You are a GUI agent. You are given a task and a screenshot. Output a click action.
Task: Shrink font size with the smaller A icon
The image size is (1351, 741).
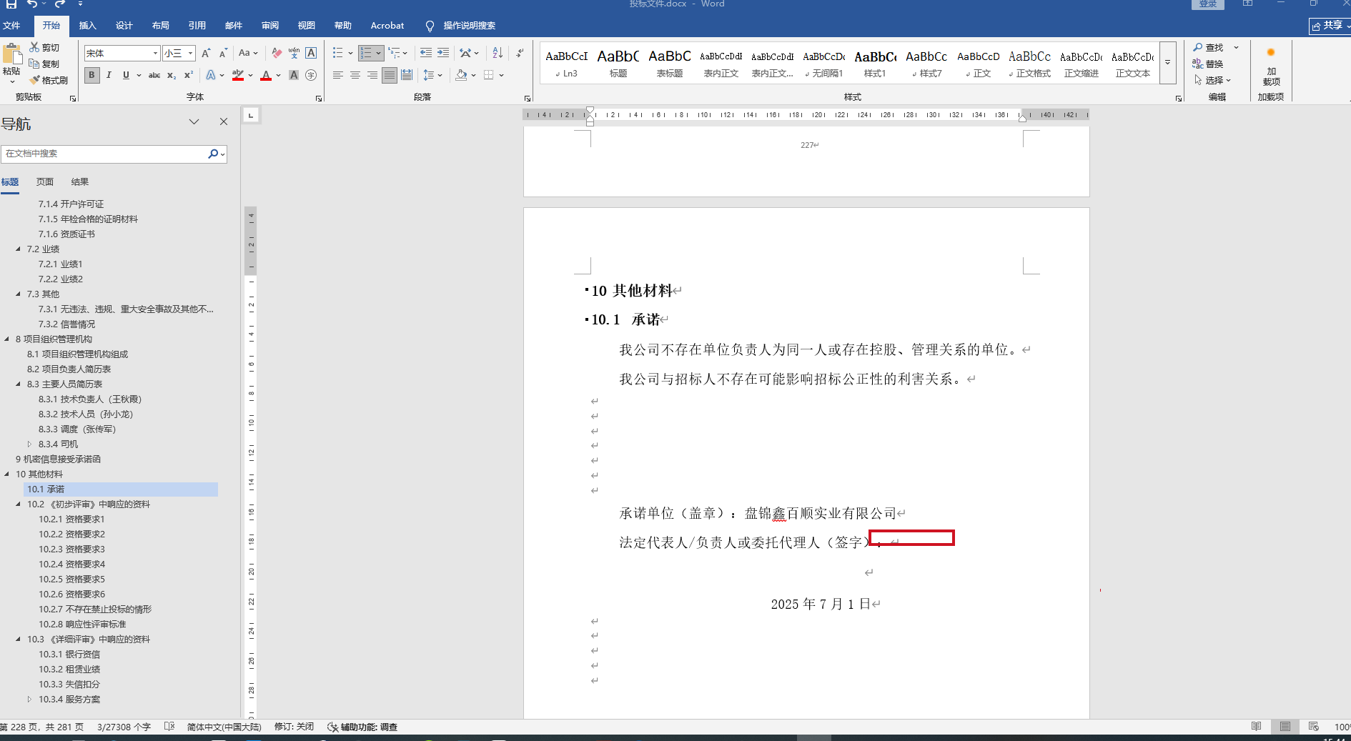(223, 53)
